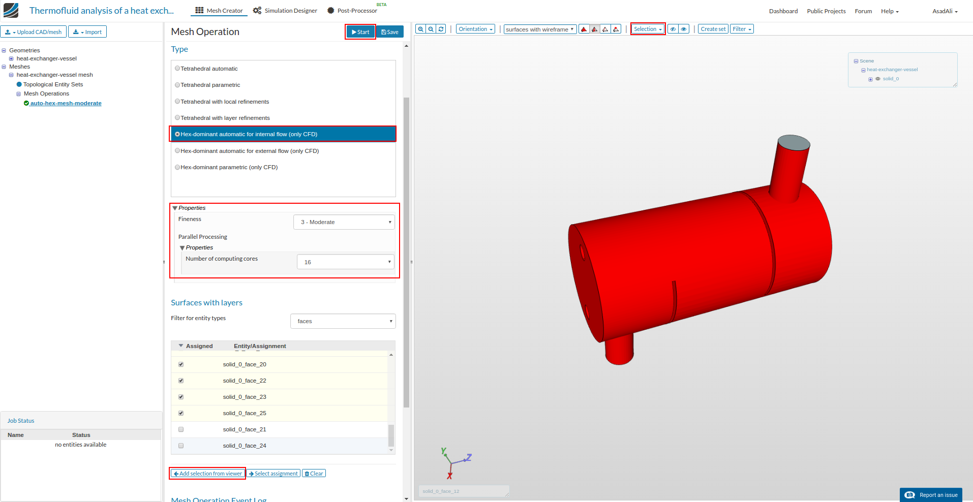973x502 pixels.
Task: Click Upload CAD/mesh button
Action: pyautogui.click(x=34, y=32)
